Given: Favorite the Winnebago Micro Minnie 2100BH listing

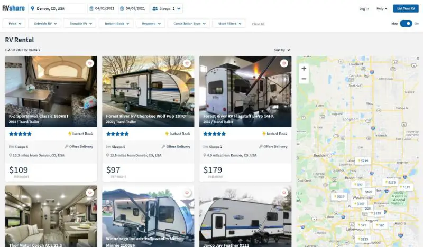Looking at the screenshot, I should (187, 193).
